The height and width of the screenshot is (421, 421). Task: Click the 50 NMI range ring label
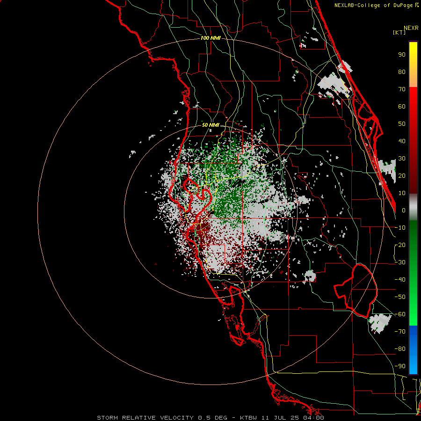pyautogui.click(x=210, y=125)
